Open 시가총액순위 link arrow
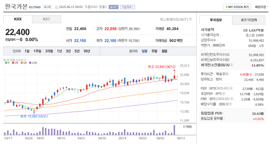Screen dimensions: 270x144 click(220, 35)
